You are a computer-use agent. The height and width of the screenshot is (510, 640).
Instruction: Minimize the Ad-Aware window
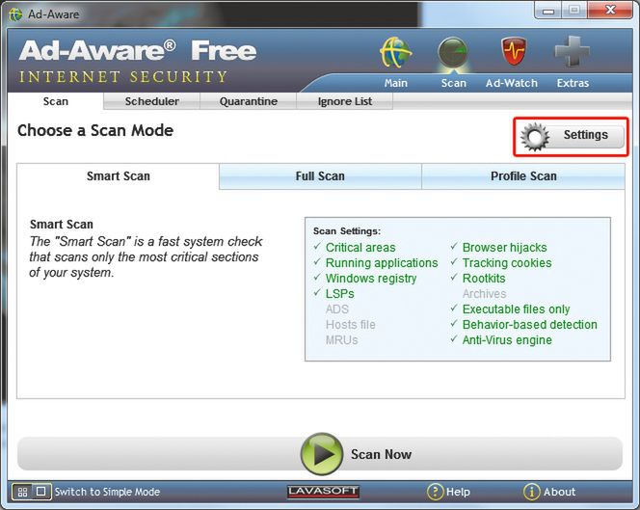pos(548,11)
